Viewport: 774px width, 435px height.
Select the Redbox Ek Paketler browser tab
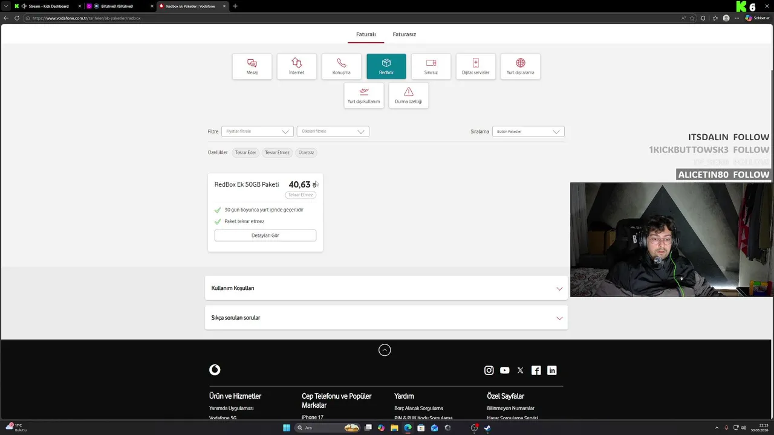click(x=193, y=6)
